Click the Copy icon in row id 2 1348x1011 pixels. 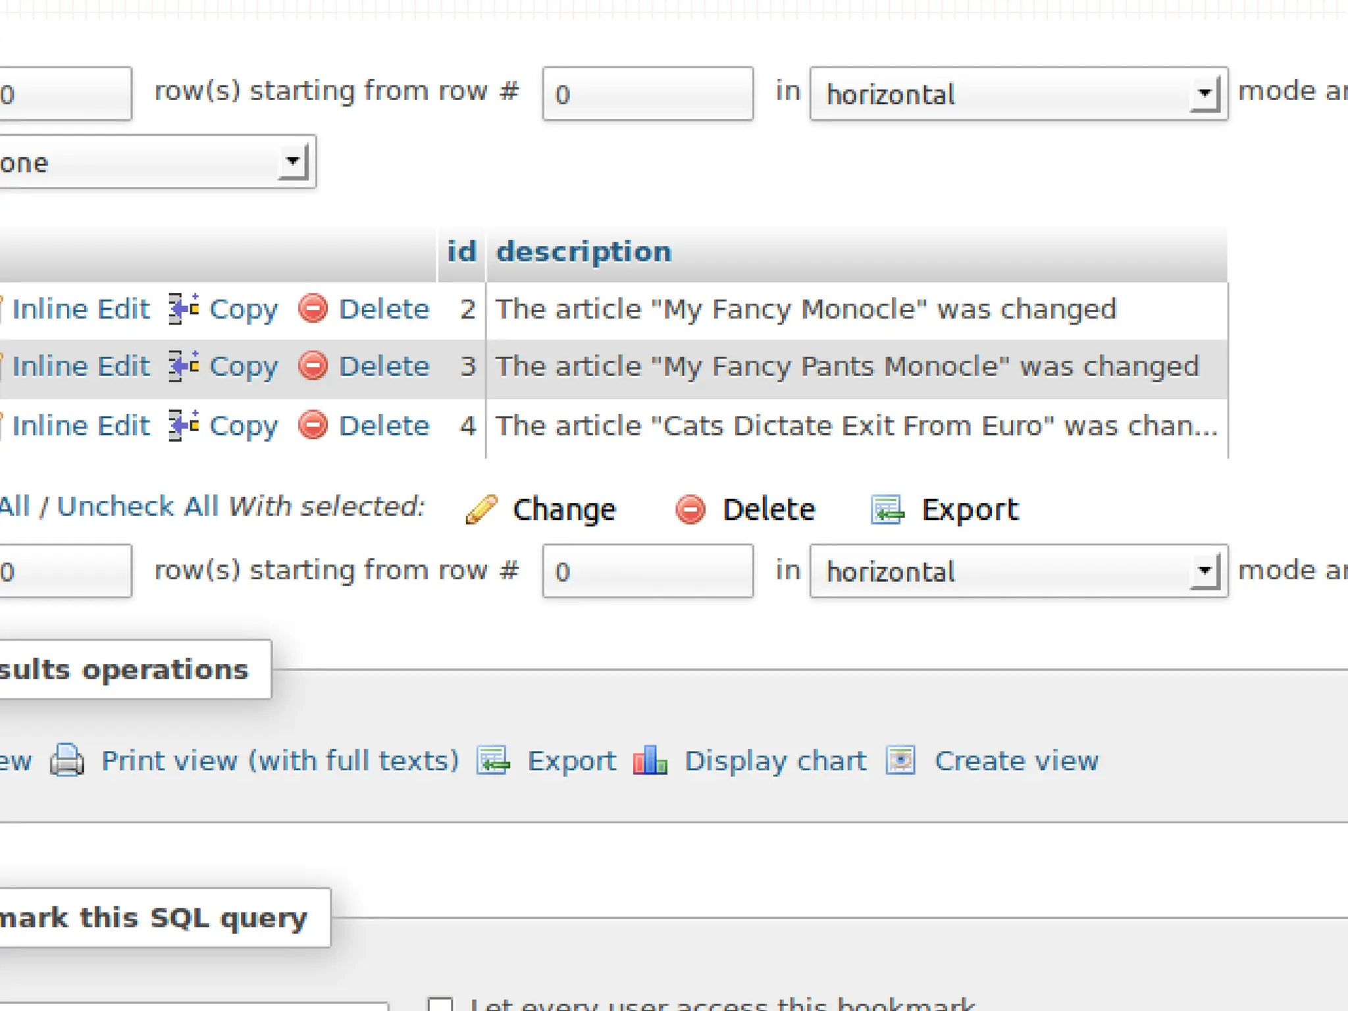pos(184,309)
